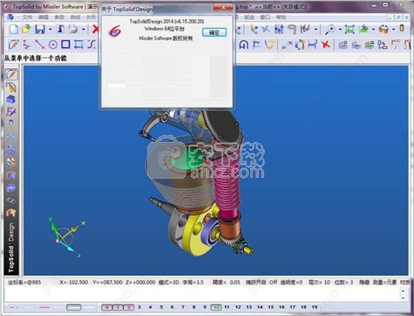Expand the dropdown arrow beside Print icon
Viewport: 414px width, 316px height.
pos(83,29)
